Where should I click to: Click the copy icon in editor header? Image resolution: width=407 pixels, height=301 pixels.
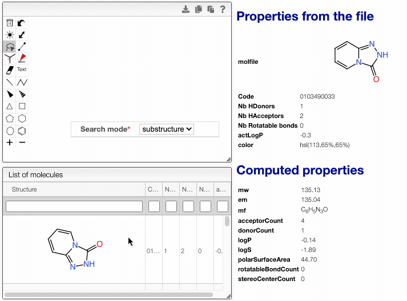(x=198, y=9)
